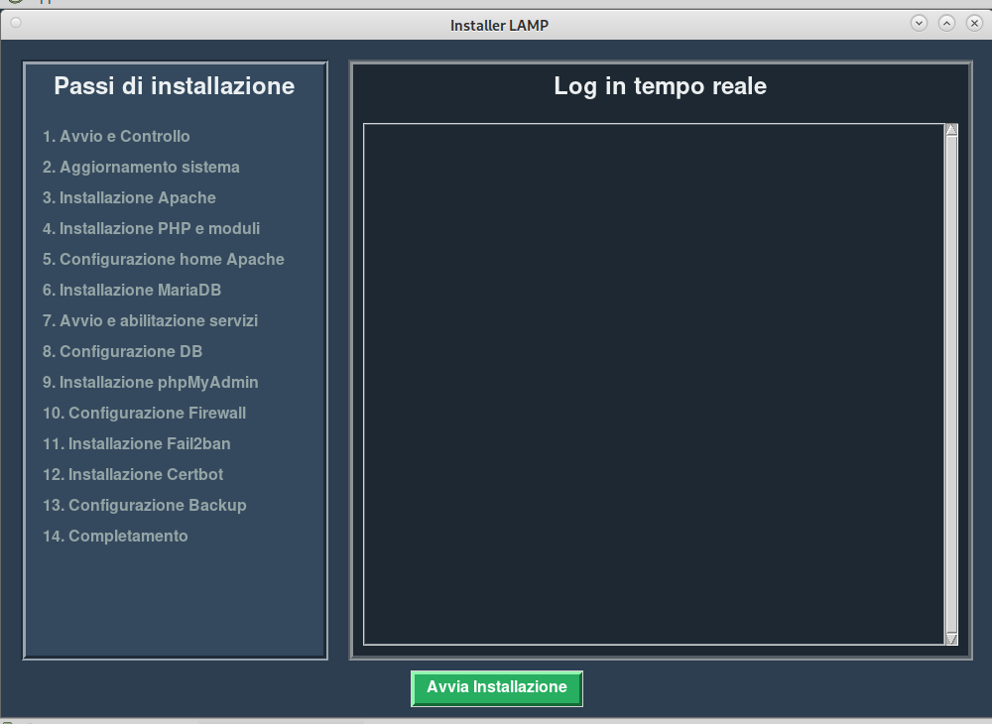Select the Installazione Fail2ban step

136,444
